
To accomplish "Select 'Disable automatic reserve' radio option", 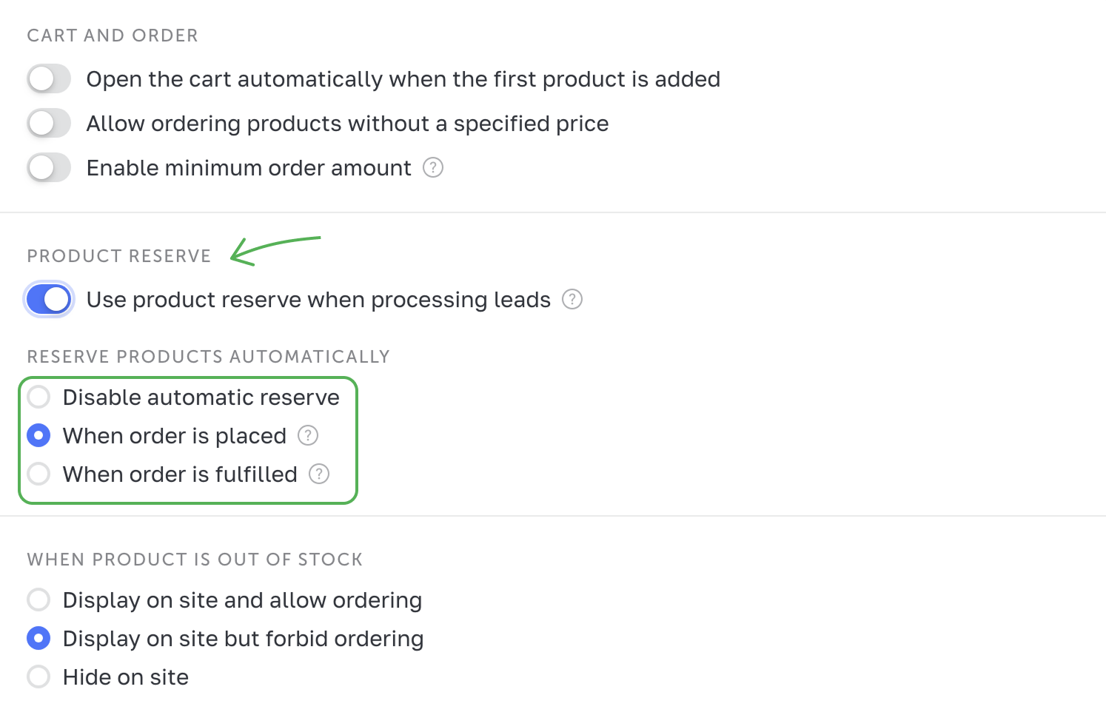I will [38, 397].
